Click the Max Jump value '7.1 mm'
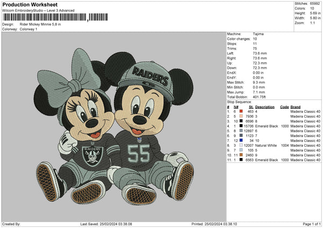Viewport: 323px width, 228px height. click(x=259, y=92)
